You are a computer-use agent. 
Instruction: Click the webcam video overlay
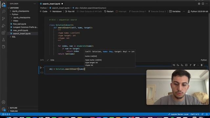[178, 87]
